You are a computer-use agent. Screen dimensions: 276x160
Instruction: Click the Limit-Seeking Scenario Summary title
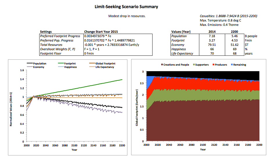[126, 6]
